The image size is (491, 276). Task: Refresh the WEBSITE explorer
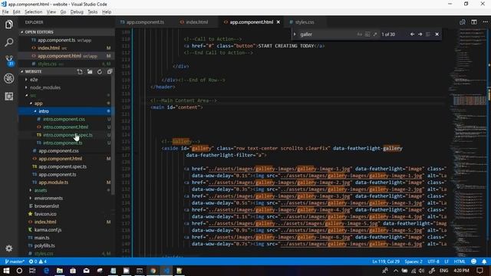[x=100, y=71]
